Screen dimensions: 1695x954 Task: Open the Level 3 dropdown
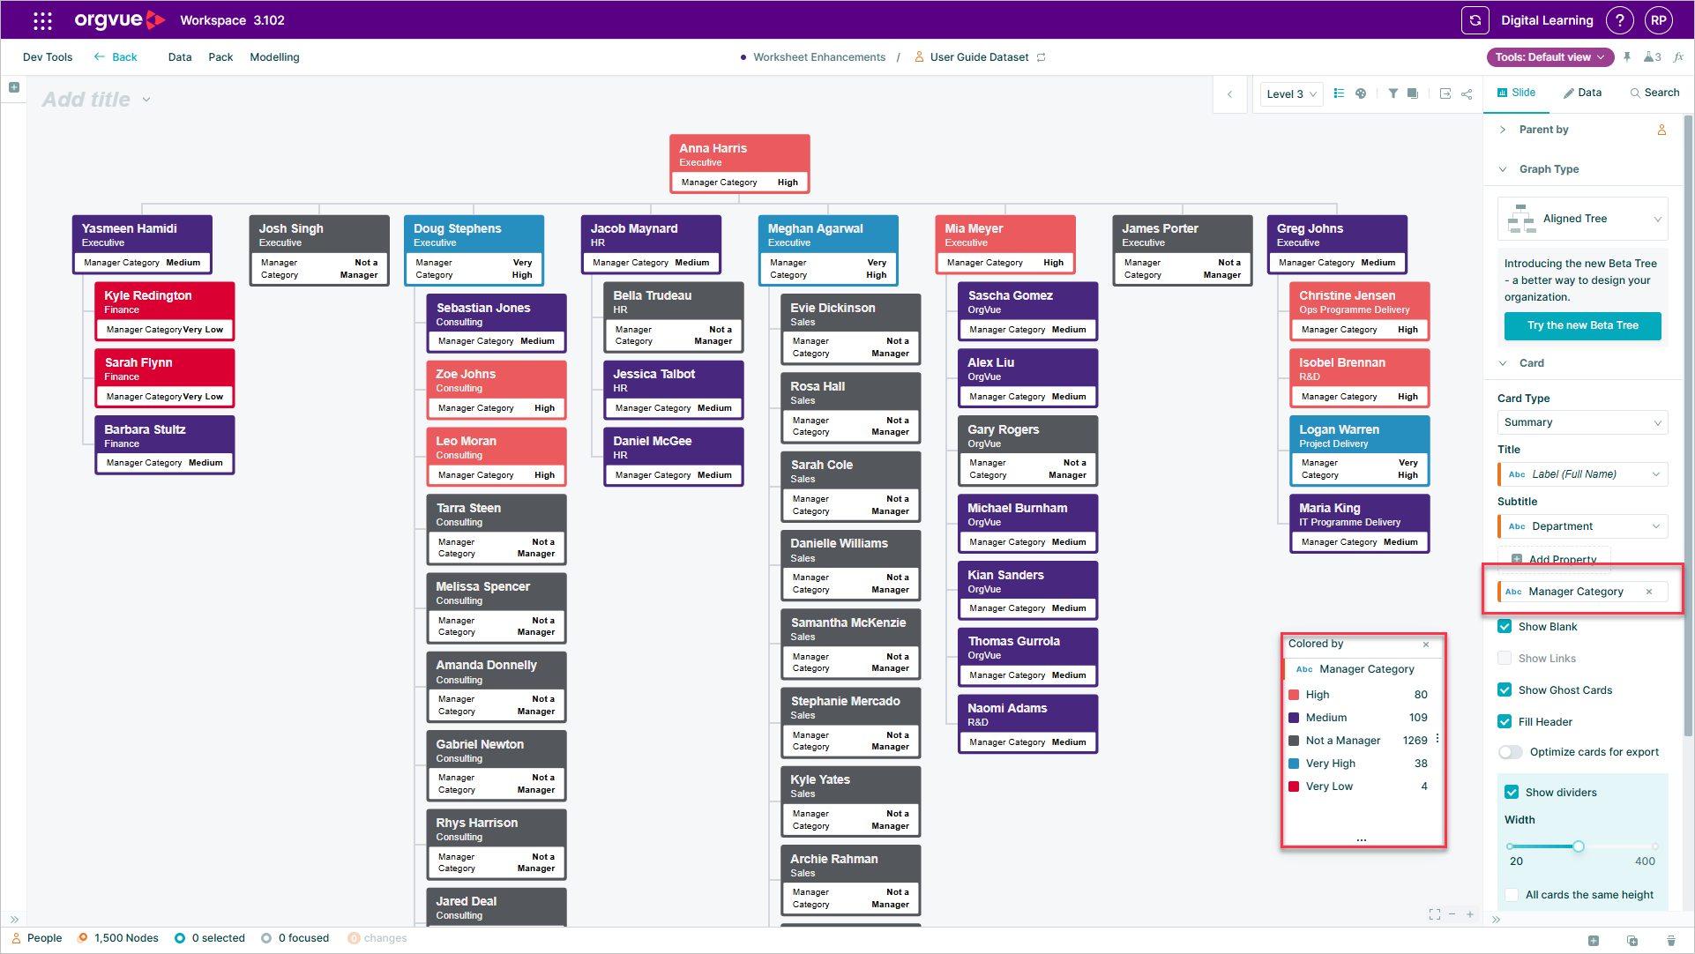click(x=1291, y=94)
